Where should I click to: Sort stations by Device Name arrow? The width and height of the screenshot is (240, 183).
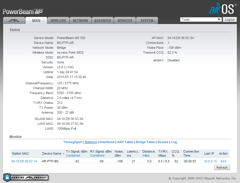[63, 154]
